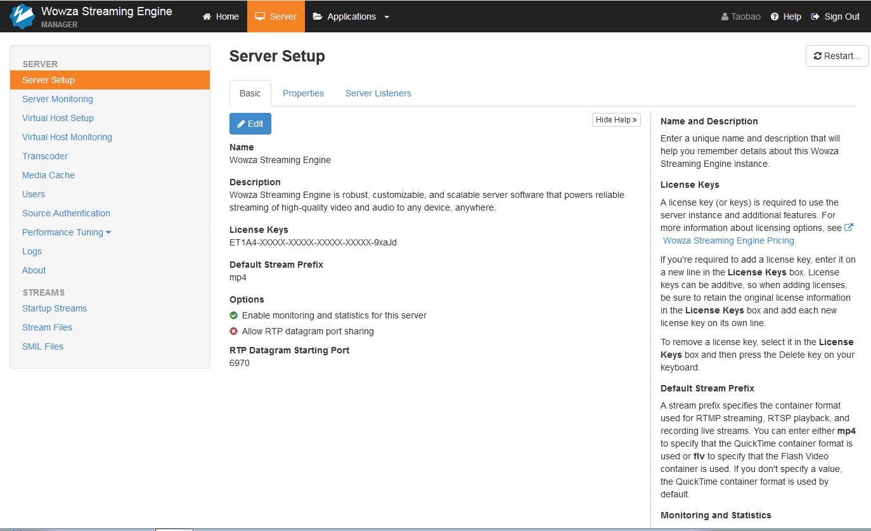Expand Performance Tuning dropdown

tap(67, 232)
